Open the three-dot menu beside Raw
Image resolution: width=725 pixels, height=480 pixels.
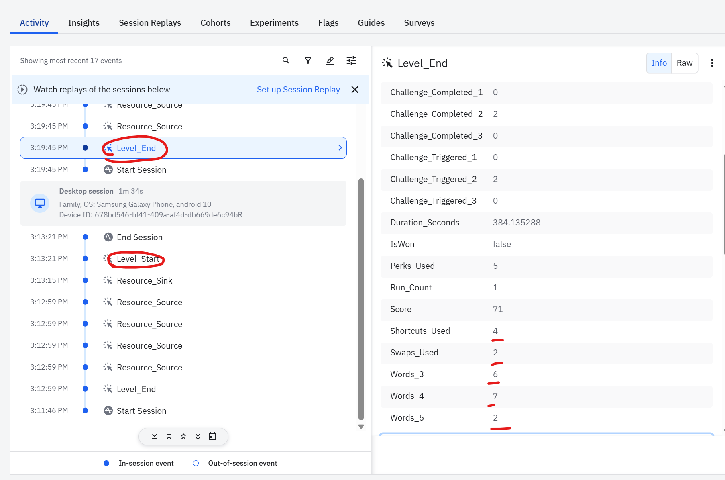click(x=712, y=63)
